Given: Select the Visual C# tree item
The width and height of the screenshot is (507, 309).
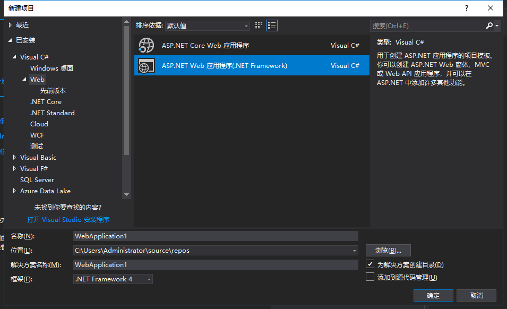Looking at the screenshot, I should point(35,57).
